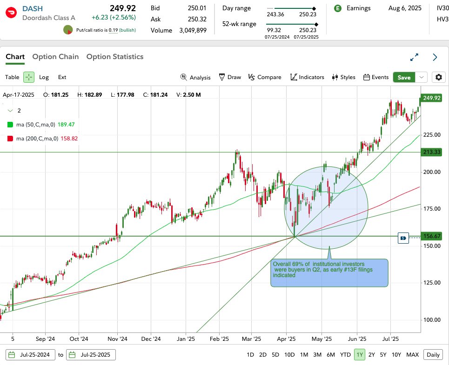Click the DoorDash red logo icon
Viewport: 449px width, 365px height.
(x=11, y=13)
